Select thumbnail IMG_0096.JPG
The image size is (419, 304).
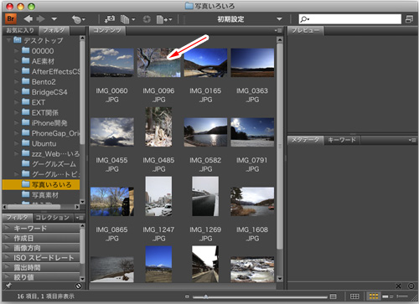click(x=158, y=63)
